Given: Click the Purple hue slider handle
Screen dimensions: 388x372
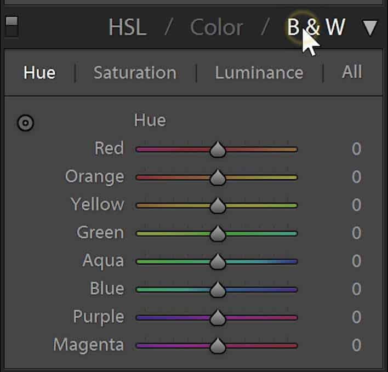Looking at the screenshot, I should tap(218, 318).
